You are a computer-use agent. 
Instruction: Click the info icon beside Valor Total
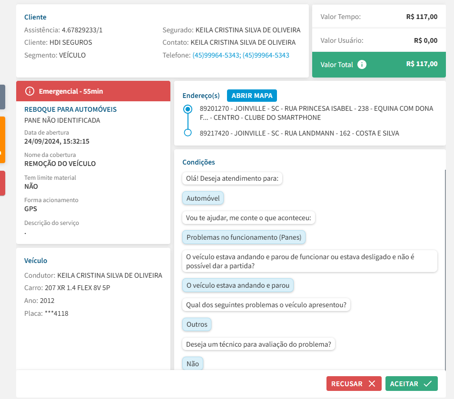pos(362,65)
